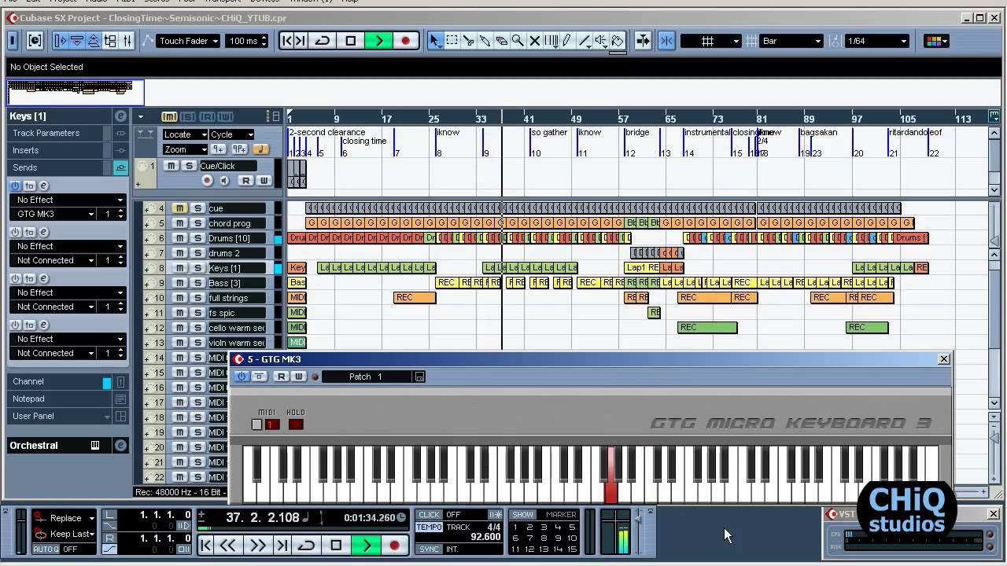Rewind in the bottom transport panel
The image size is (1007, 566).
[x=228, y=545]
